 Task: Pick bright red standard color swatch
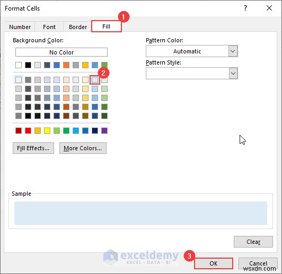pyautogui.click(x=28, y=131)
